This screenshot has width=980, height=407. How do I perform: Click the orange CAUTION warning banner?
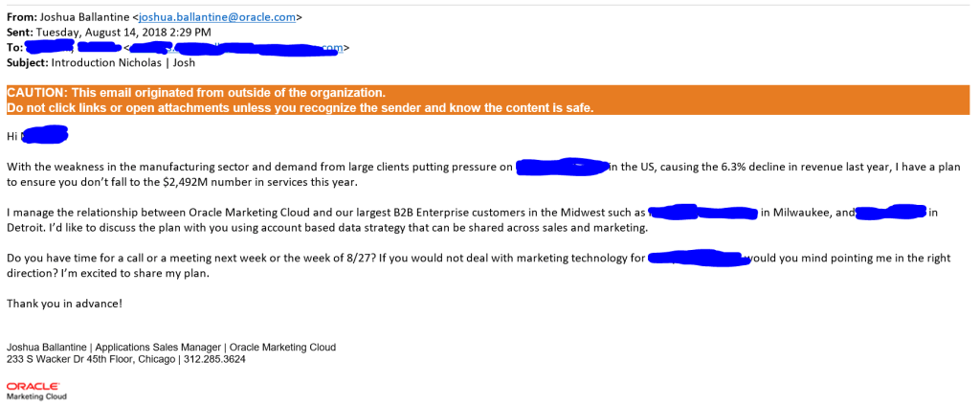[x=488, y=100]
